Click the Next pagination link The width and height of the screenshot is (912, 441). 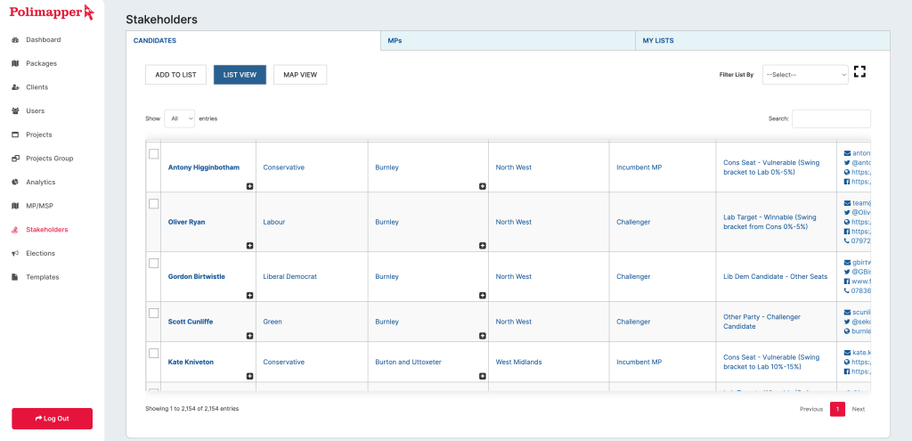point(858,409)
